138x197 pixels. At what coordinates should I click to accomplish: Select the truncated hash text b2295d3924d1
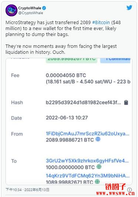click(x=83, y=102)
